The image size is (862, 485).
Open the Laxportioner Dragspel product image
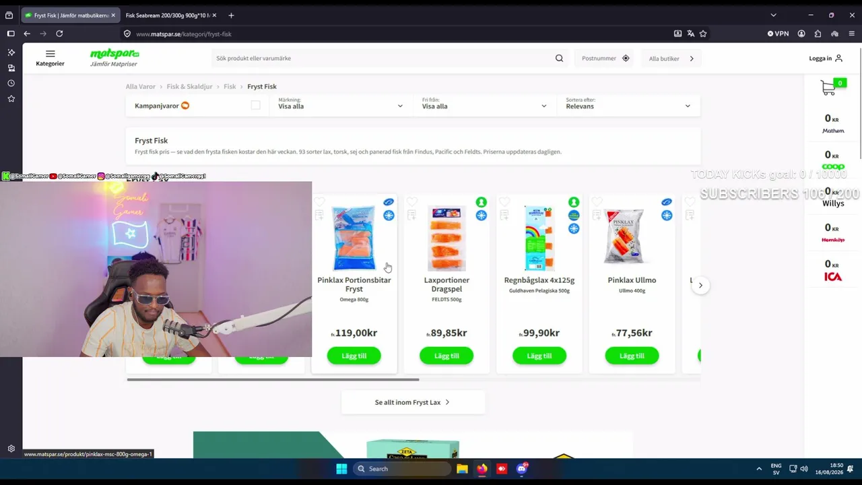click(x=446, y=237)
